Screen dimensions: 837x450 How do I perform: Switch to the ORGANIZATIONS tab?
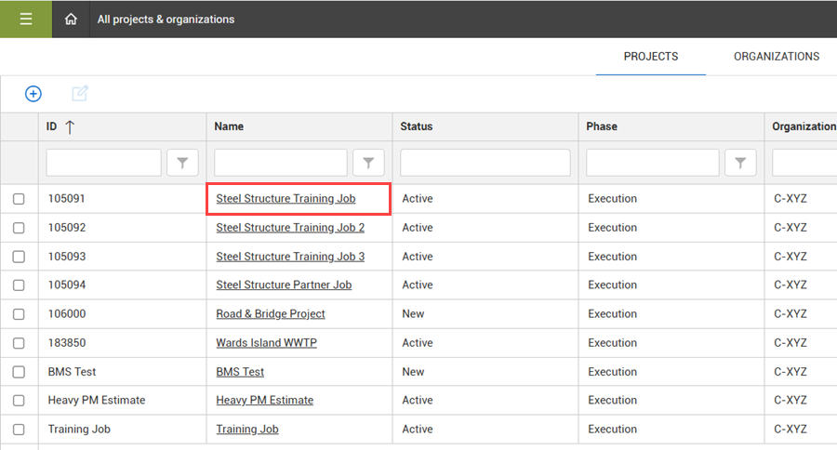[777, 57]
